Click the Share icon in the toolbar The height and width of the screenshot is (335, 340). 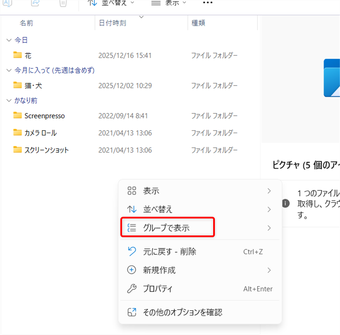click(x=35, y=3)
